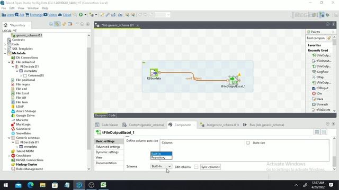Click the row1 (Main) connection label
339x190 pixels.
(x=193, y=79)
